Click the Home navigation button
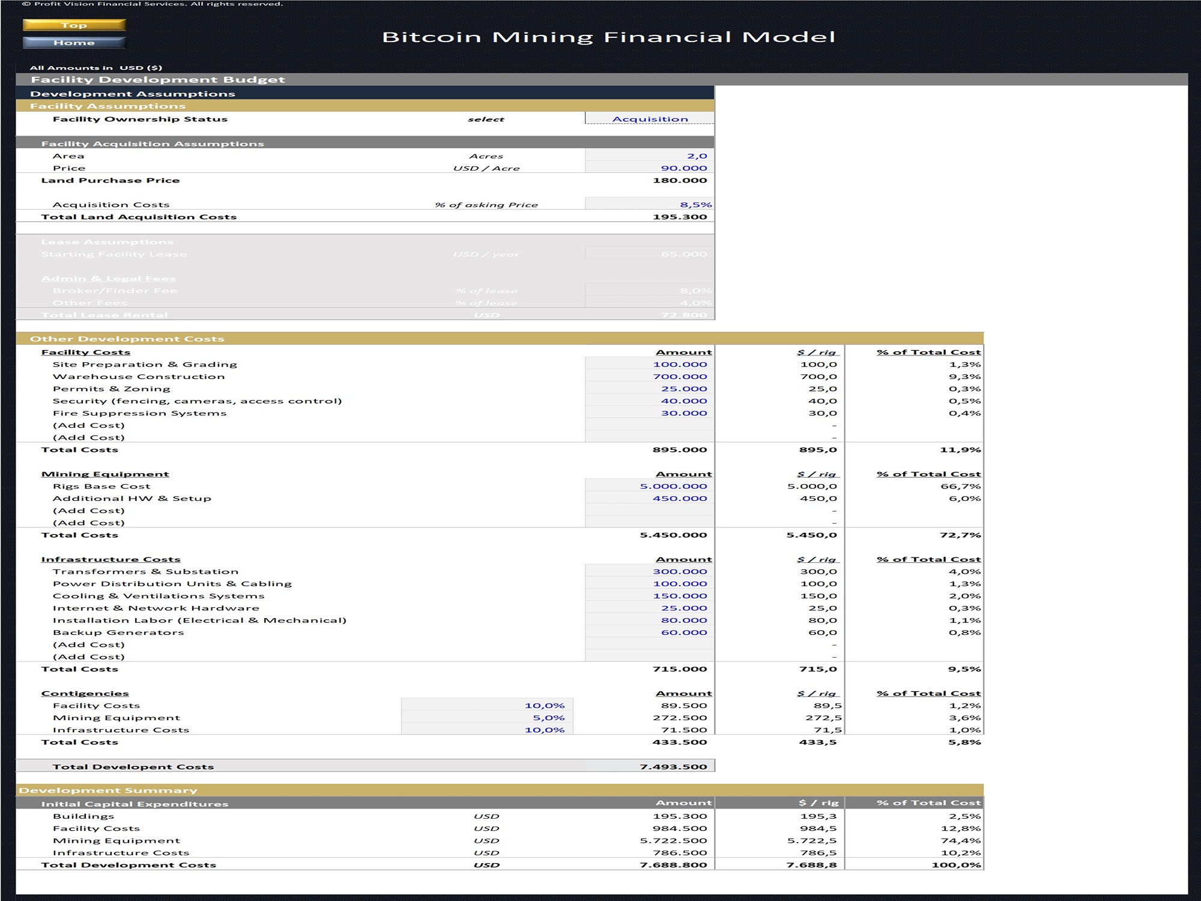 73,42
